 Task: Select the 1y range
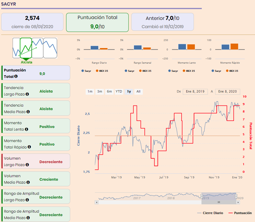tap(129, 92)
